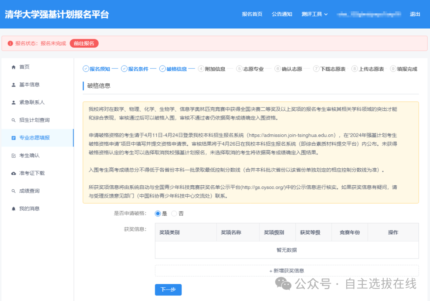Click the 考生确认 confirmation icon
Viewport: 430px width, 301px height.
pyautogui.click(x=14, y=155)
